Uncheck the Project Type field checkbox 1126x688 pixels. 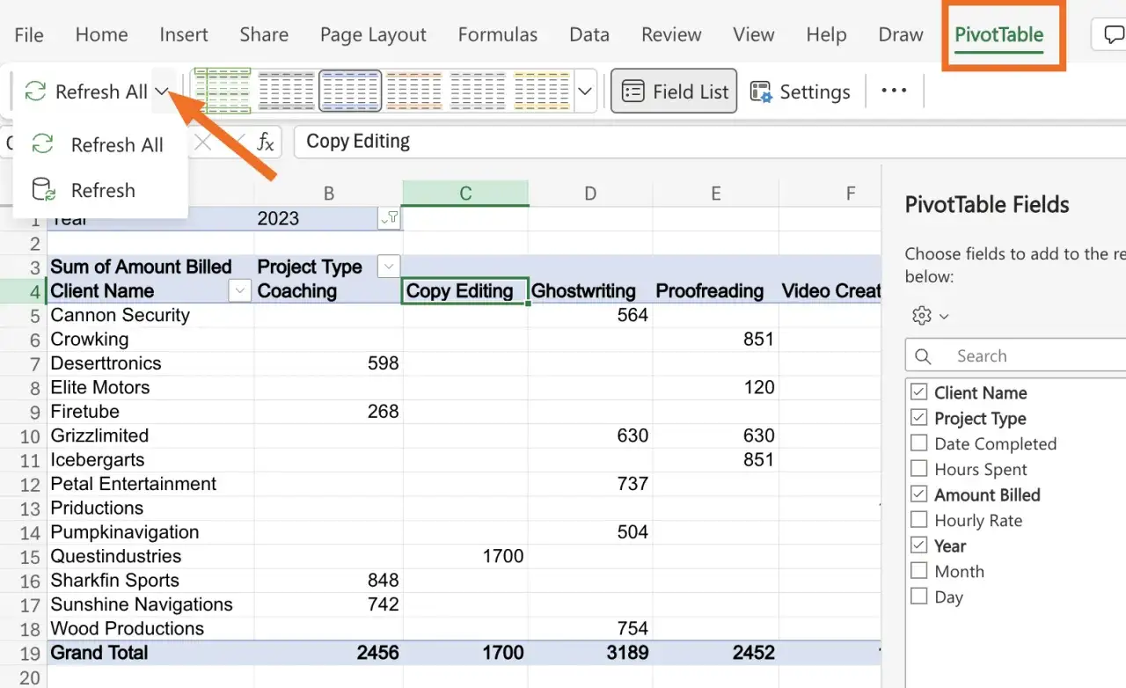pos(919,418)
